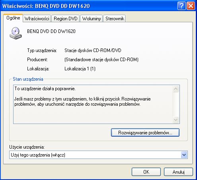Click scroll up arrow in device status box

point(176,89)
